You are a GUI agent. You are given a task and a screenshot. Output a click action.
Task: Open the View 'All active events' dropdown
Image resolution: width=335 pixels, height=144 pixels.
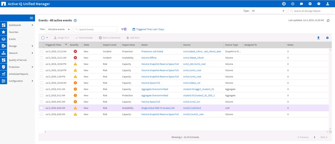tap(59, 29)
